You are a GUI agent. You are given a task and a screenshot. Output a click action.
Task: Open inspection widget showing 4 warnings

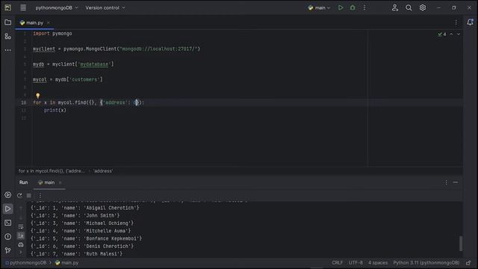tap(441, 34)
